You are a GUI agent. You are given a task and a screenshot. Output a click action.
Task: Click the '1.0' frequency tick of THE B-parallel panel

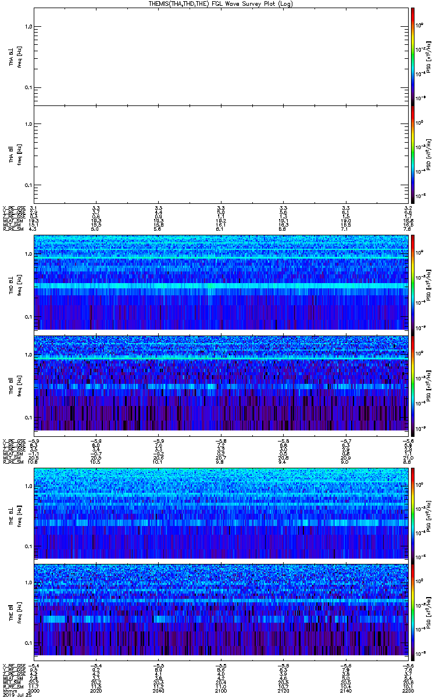(x=28, y=582)
